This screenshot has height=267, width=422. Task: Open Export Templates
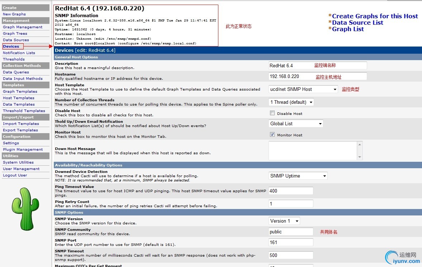pyautogui.click(x=20, y=130)
